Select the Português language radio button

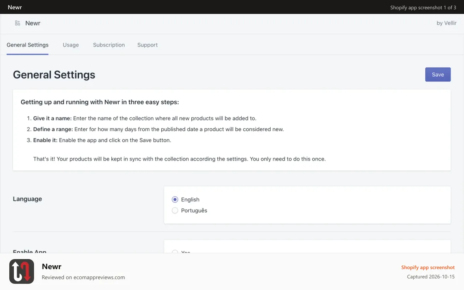175,210
